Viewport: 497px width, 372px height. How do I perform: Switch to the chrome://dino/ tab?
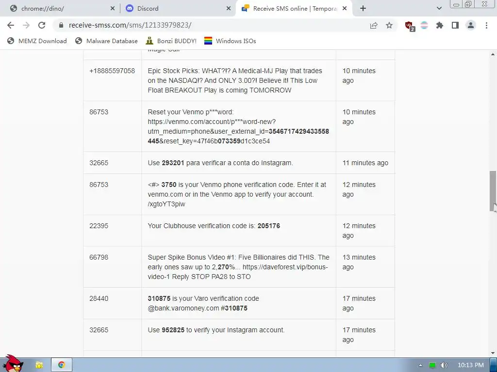60,9
